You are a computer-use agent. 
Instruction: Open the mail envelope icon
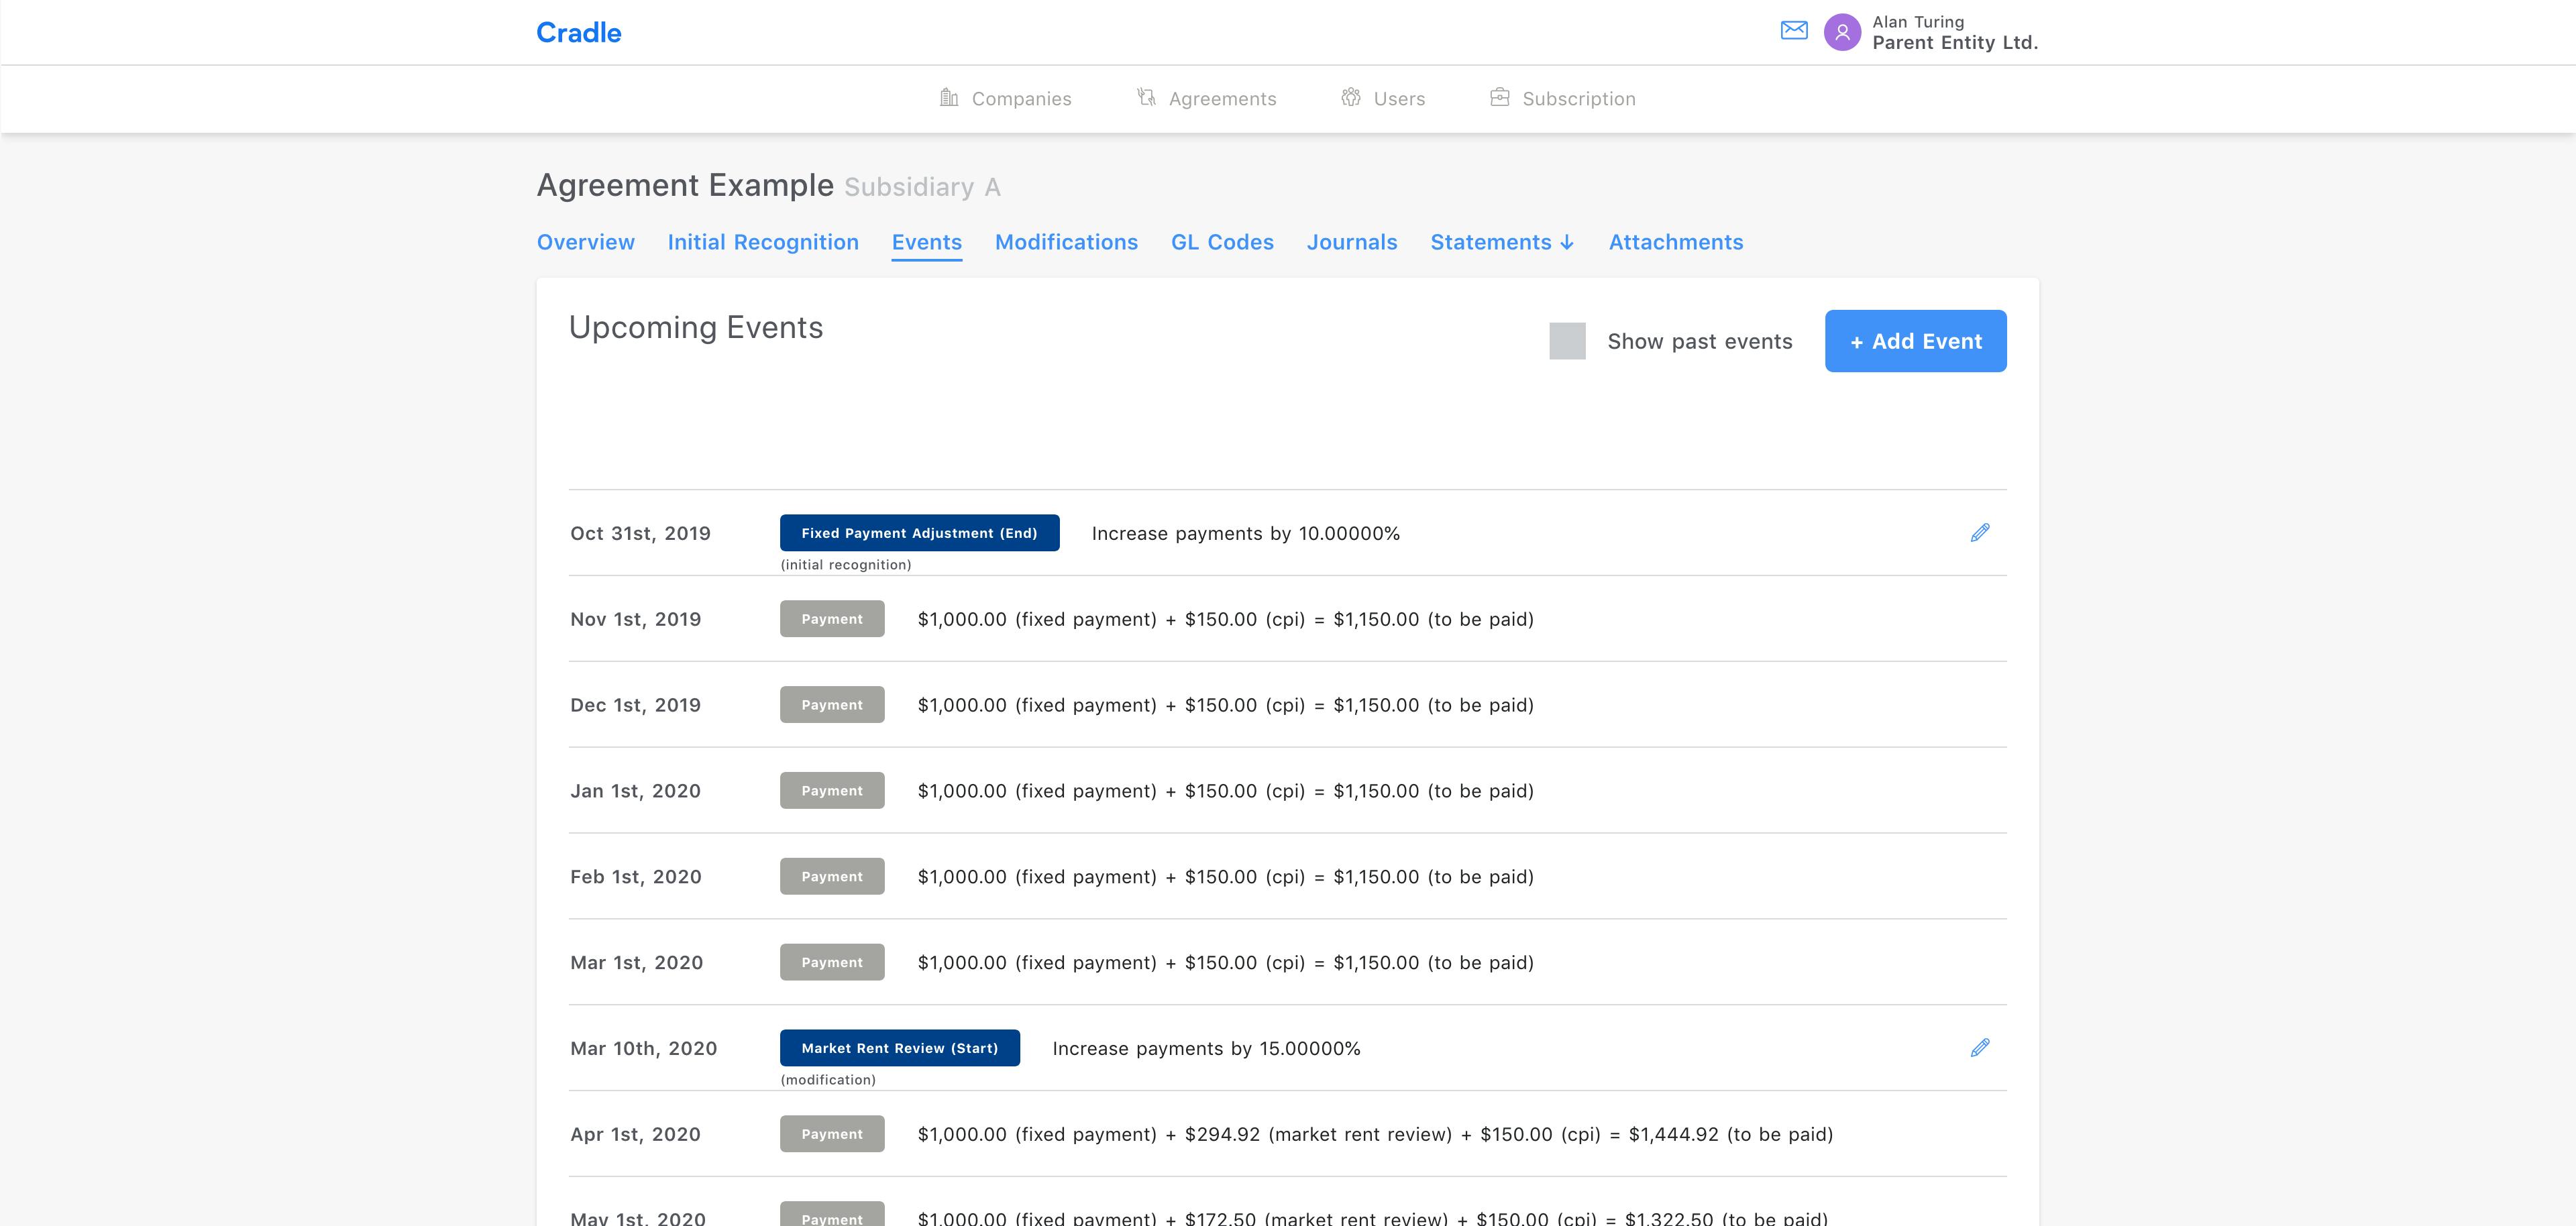tap(1794, 31)
